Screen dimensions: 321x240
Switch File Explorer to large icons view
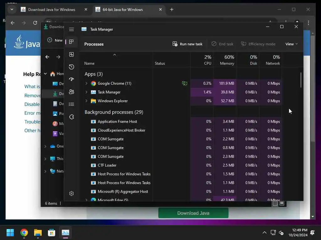(x=282, y=203)
